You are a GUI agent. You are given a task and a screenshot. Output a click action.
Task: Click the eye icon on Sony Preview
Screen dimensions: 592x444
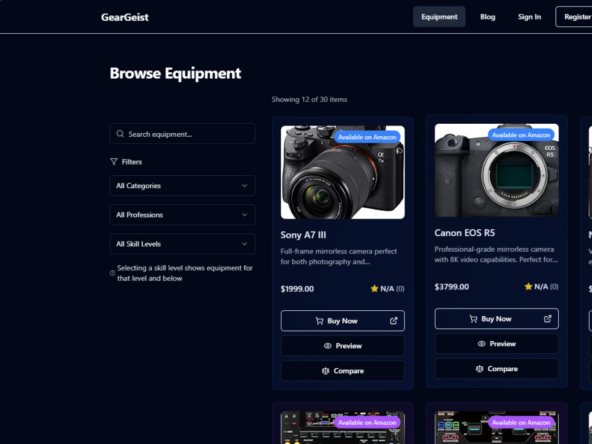click(328, 346)
